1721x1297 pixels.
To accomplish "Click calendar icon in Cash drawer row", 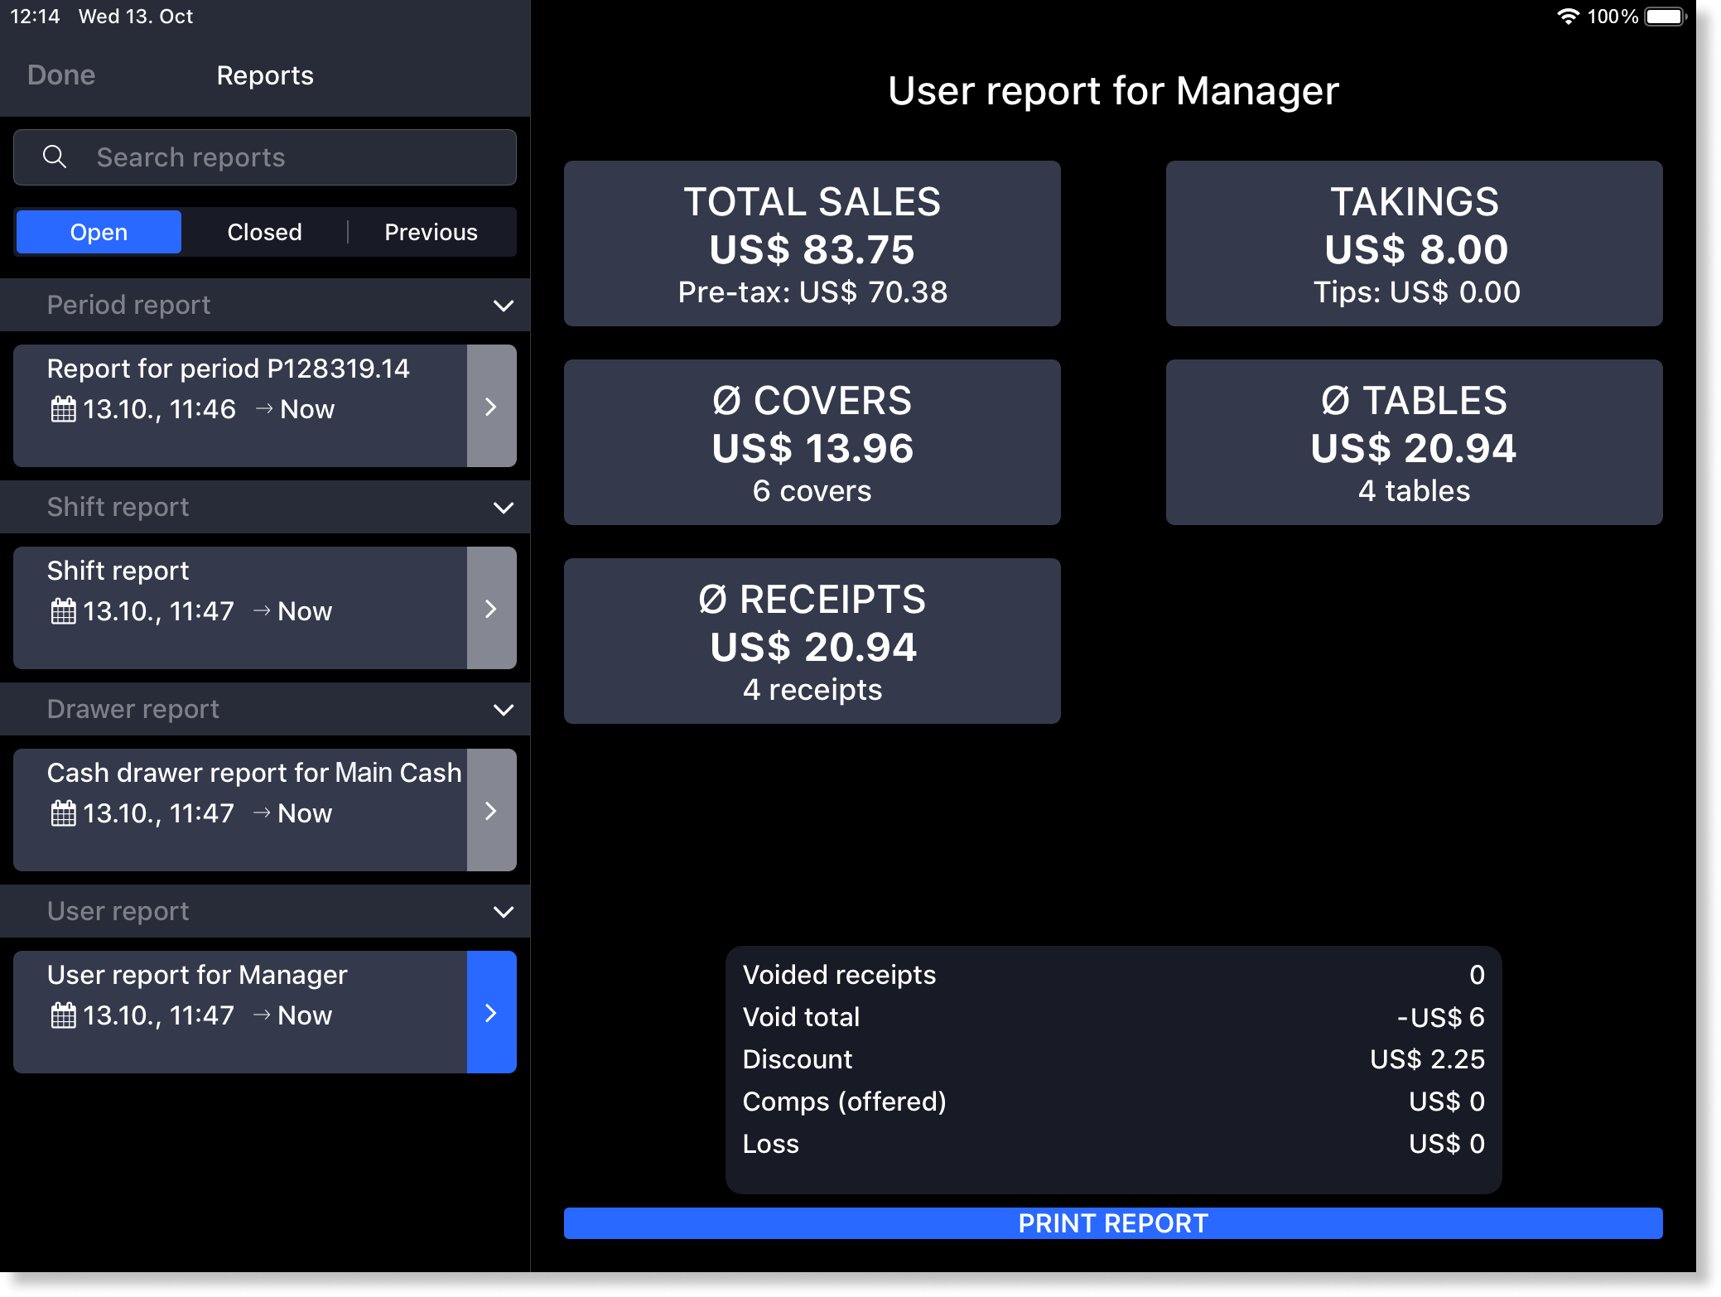I will point(63,813).
